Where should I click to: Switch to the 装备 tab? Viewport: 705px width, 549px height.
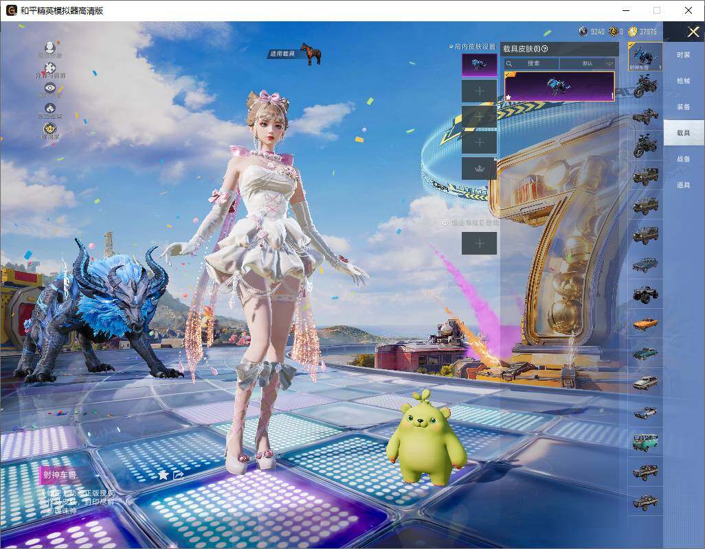(x=684, y=107)
